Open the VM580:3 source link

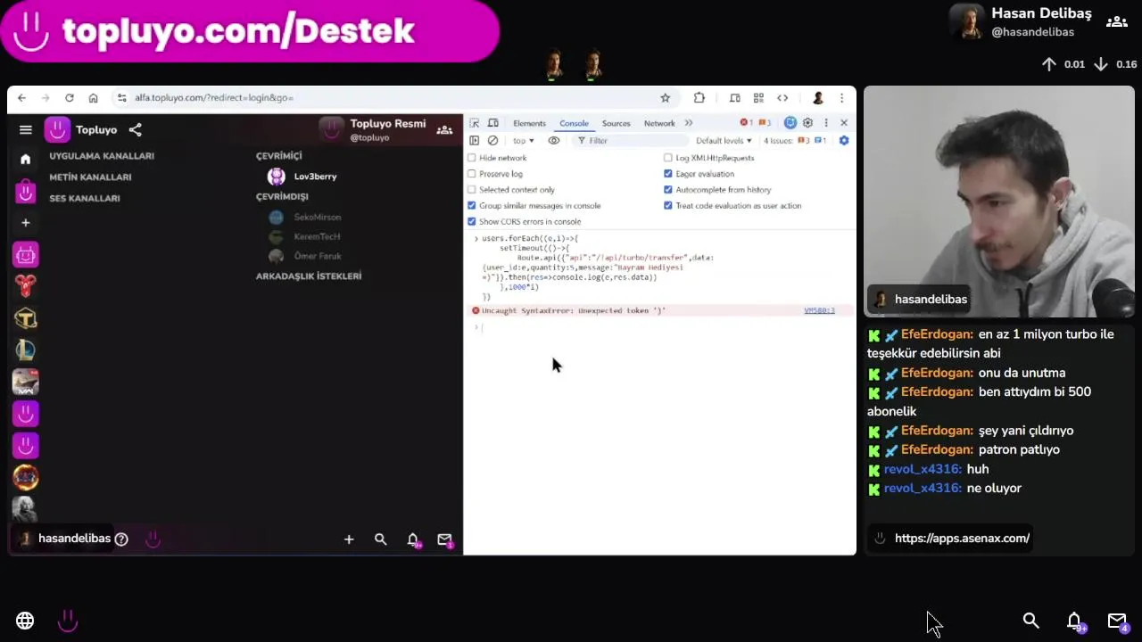point(819,310)
